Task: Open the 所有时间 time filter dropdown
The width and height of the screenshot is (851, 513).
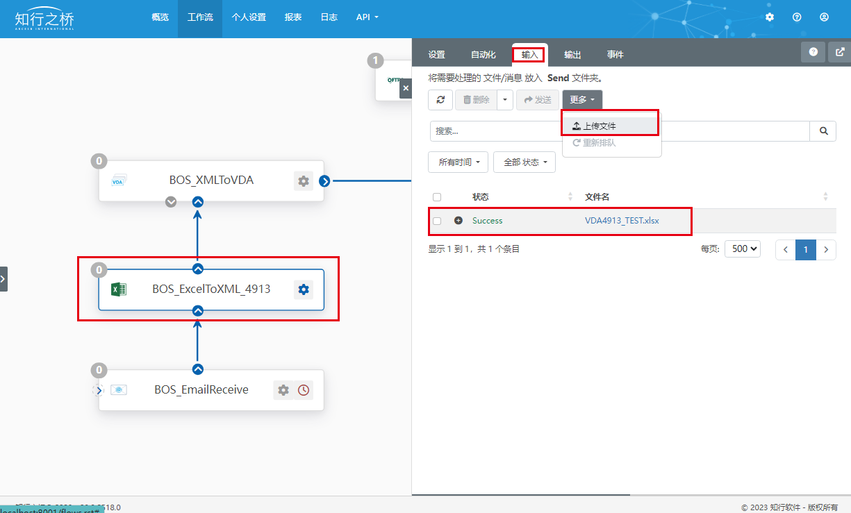Action: click(458, 162)
